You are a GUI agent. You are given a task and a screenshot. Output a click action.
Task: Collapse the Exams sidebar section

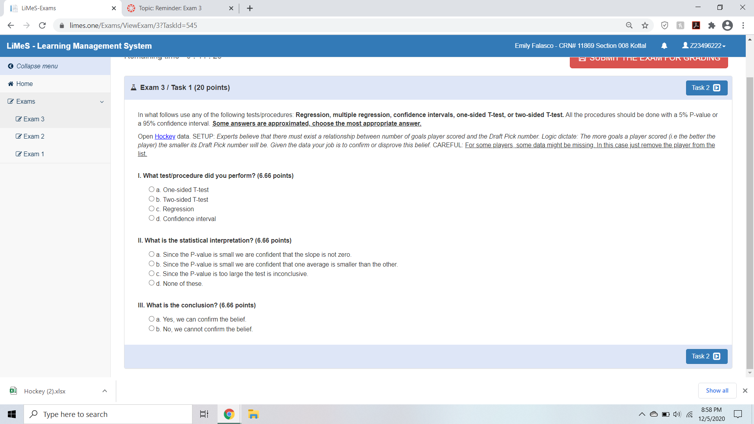click(x=102, y=102)
